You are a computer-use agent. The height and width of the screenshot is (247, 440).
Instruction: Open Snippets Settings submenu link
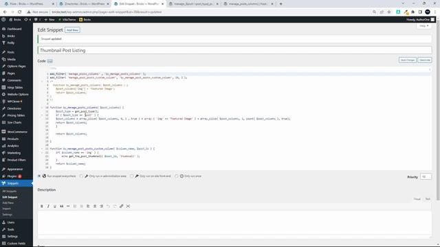coord(8,215)
